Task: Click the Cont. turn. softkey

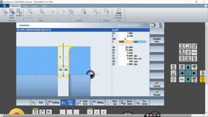Action: pyautogui.click(x=83, y=102)
